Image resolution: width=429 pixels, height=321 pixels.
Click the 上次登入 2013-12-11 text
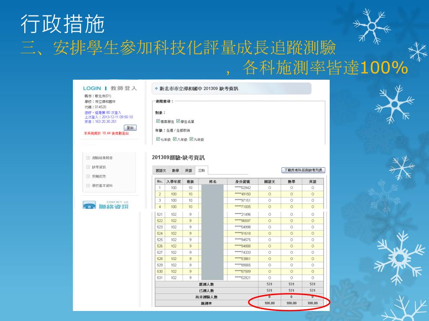point(109,117)
